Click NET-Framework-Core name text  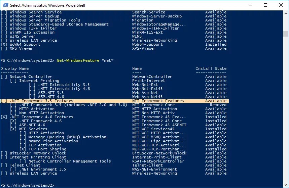point(153,105)
